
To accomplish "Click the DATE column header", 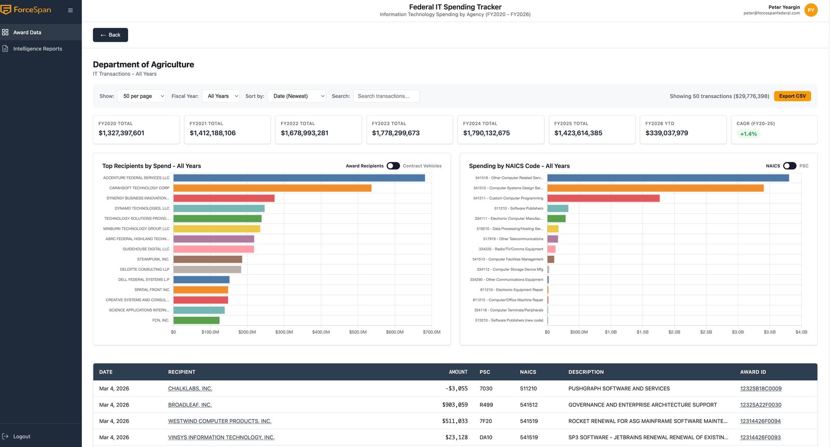I will coord(106,372).
